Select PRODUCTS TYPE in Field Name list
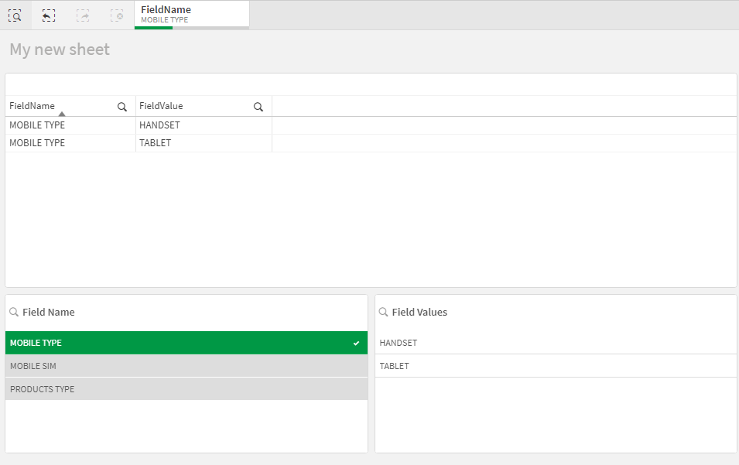Screen dimensions: 739x465 pos(186,389)
